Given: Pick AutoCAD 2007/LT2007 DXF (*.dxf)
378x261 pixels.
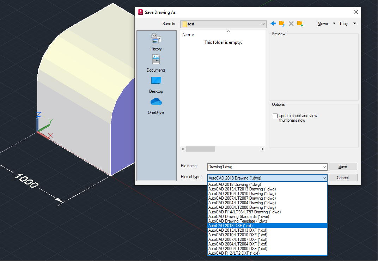Looking at the screenshot, I should (x=267, y=239).
